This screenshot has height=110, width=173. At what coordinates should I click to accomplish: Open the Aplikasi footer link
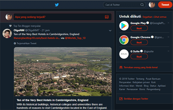[x=162, y=86]
